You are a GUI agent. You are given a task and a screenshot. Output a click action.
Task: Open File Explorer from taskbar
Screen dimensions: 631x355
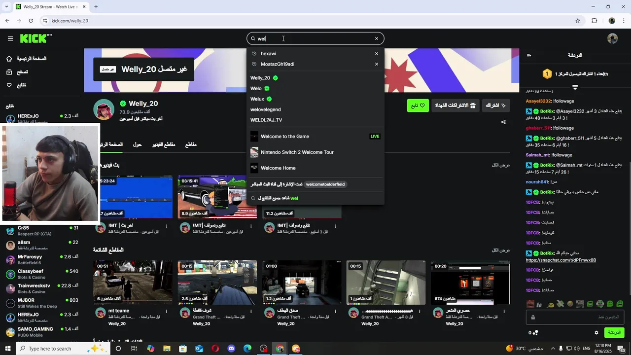coord(167,349)
